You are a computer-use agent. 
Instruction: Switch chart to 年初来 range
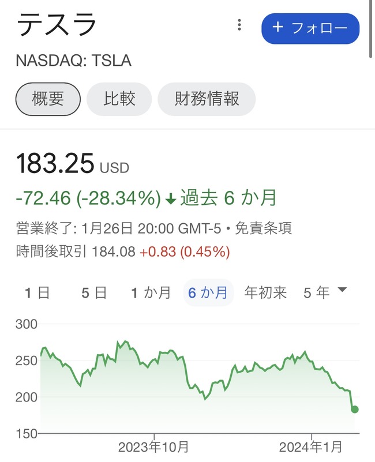pyautogui.click(x=265, y=293)
